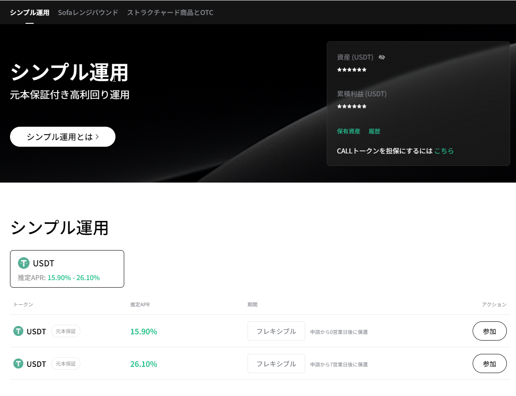Open ストラクチャード商品とOTC tab
The width and height of the screenshot is (516, 396).
click(170, 13)
